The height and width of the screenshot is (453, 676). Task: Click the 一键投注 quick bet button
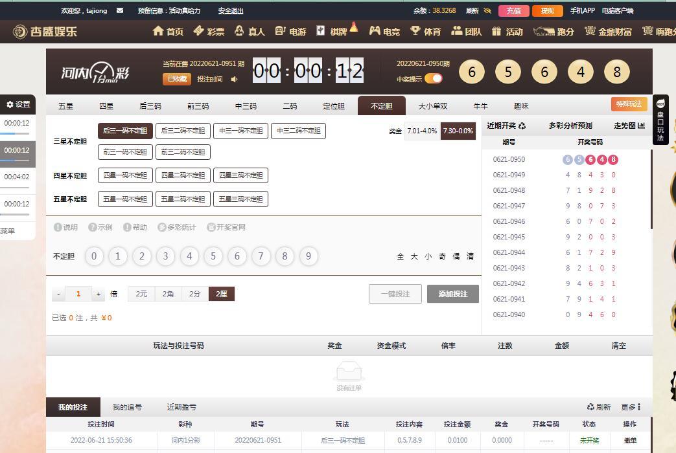395,294
